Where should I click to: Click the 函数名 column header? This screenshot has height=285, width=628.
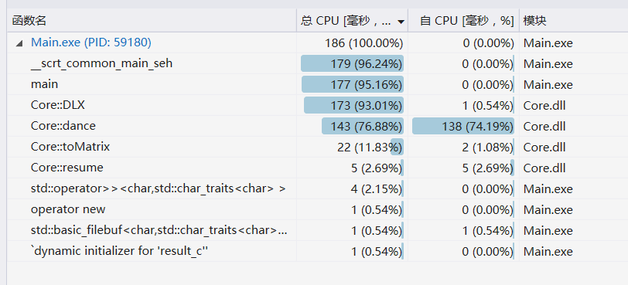(152, 21)
